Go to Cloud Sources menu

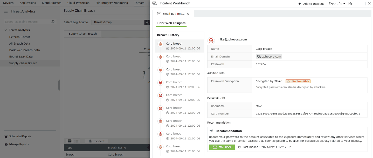(51, 3)
